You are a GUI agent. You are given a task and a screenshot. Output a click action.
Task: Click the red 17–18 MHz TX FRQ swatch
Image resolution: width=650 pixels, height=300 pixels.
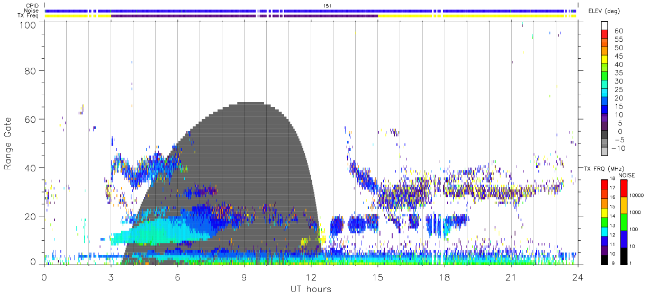(x=604, y=184)
